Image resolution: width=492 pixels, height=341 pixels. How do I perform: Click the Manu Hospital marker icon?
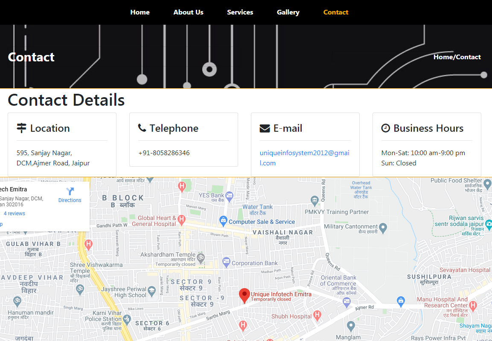[x=473, y=305]
